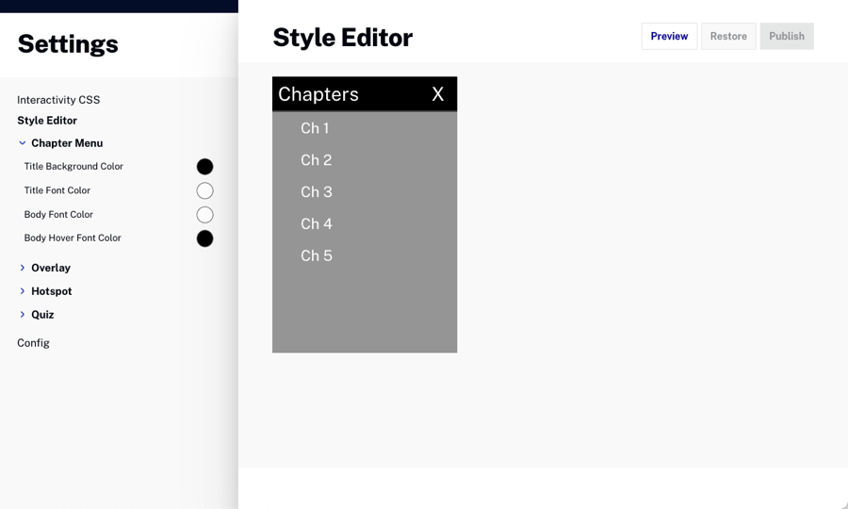Expand the Overlay section chevron

(23, 268)
